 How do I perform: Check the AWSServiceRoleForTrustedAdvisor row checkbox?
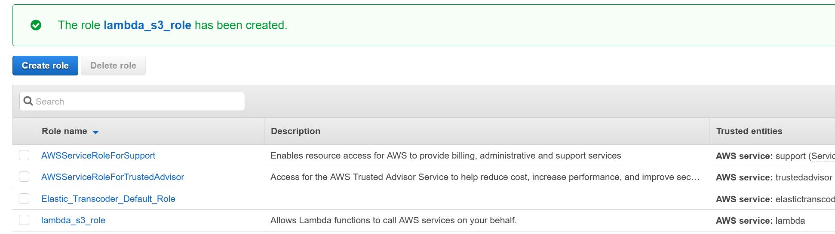point(24,177)
